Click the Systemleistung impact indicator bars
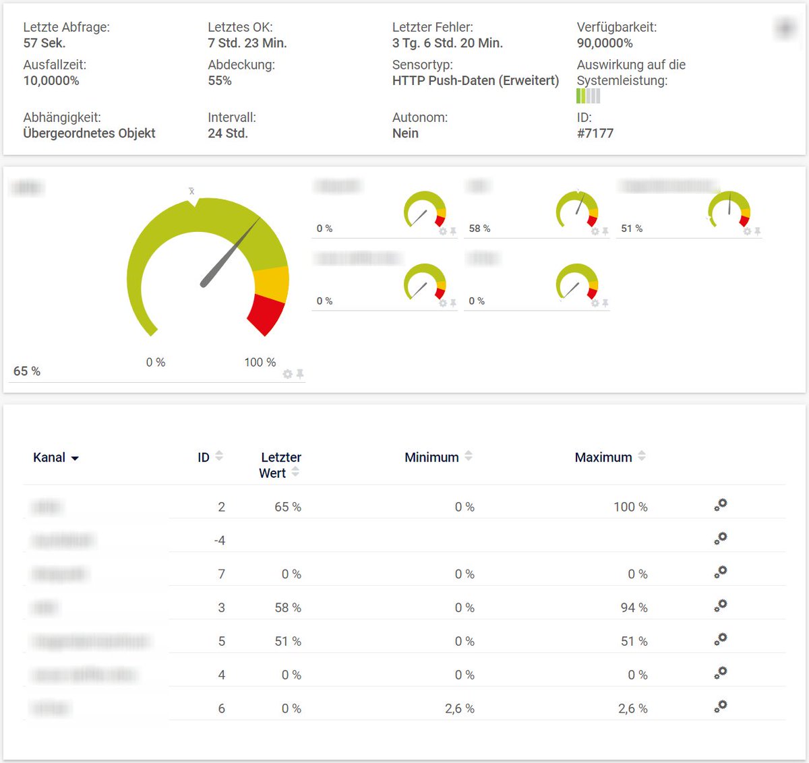The height and width of the screenshot is (763, 809). pos(589,96)
